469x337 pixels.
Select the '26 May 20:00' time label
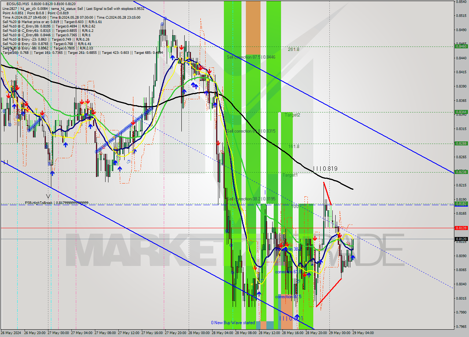pos(36,333)
